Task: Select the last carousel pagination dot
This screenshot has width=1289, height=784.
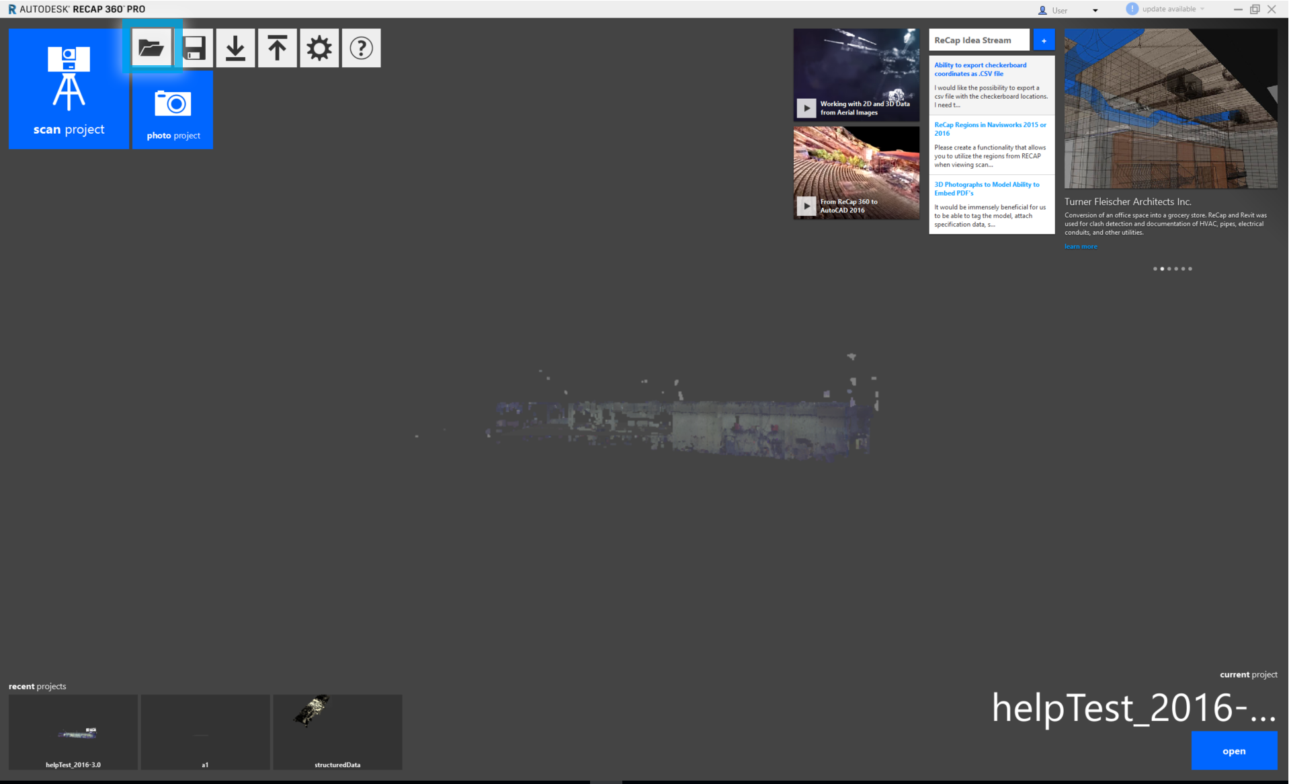Action: tap(1190, 269)
